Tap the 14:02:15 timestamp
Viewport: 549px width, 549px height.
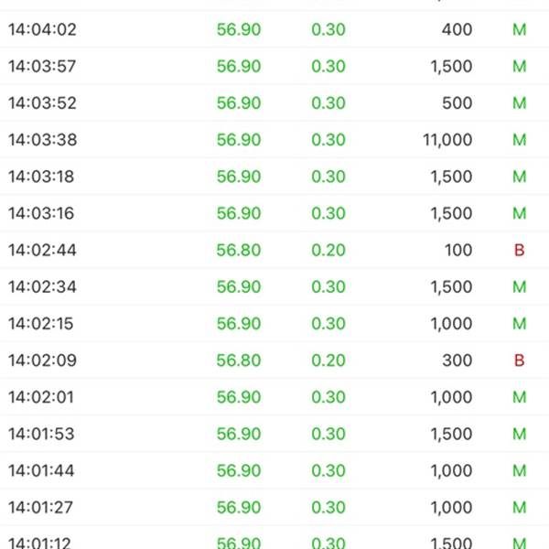pos(41,324)
